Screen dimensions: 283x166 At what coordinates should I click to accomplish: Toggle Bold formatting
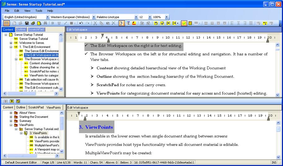click(x=53, y=23)
